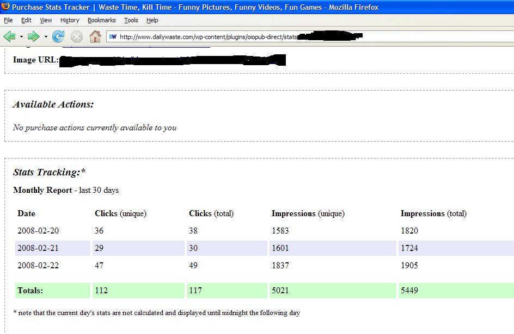Open the Bookmarks menu
This screenshot has width=514, height=334.
click(x=102, y=20)
